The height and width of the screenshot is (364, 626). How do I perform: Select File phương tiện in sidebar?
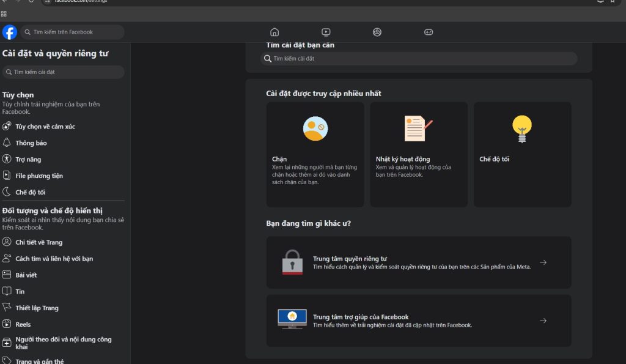click(x=39, y=176)
